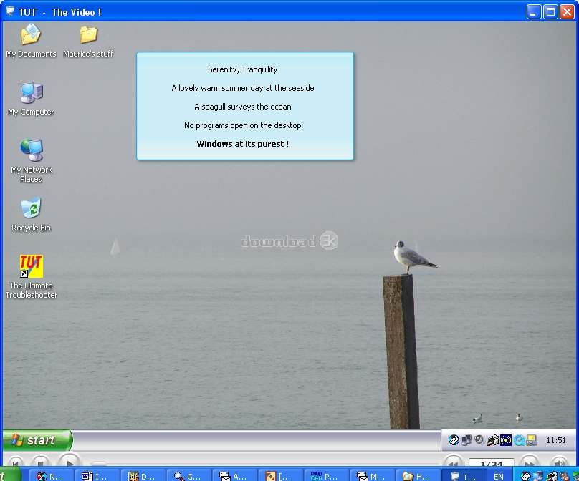Image resolution: width=579 pixels, height=481 pixels.
Task: Click the 1/24 frame counter field
Action: tap(491, 463)
